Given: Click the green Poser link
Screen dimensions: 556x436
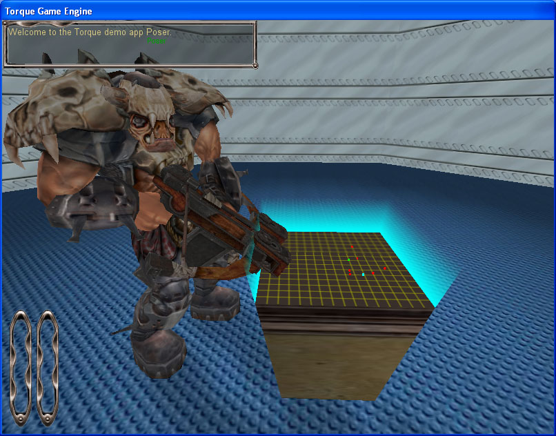Looking at the screenshot, I should (x=157, y=41).
